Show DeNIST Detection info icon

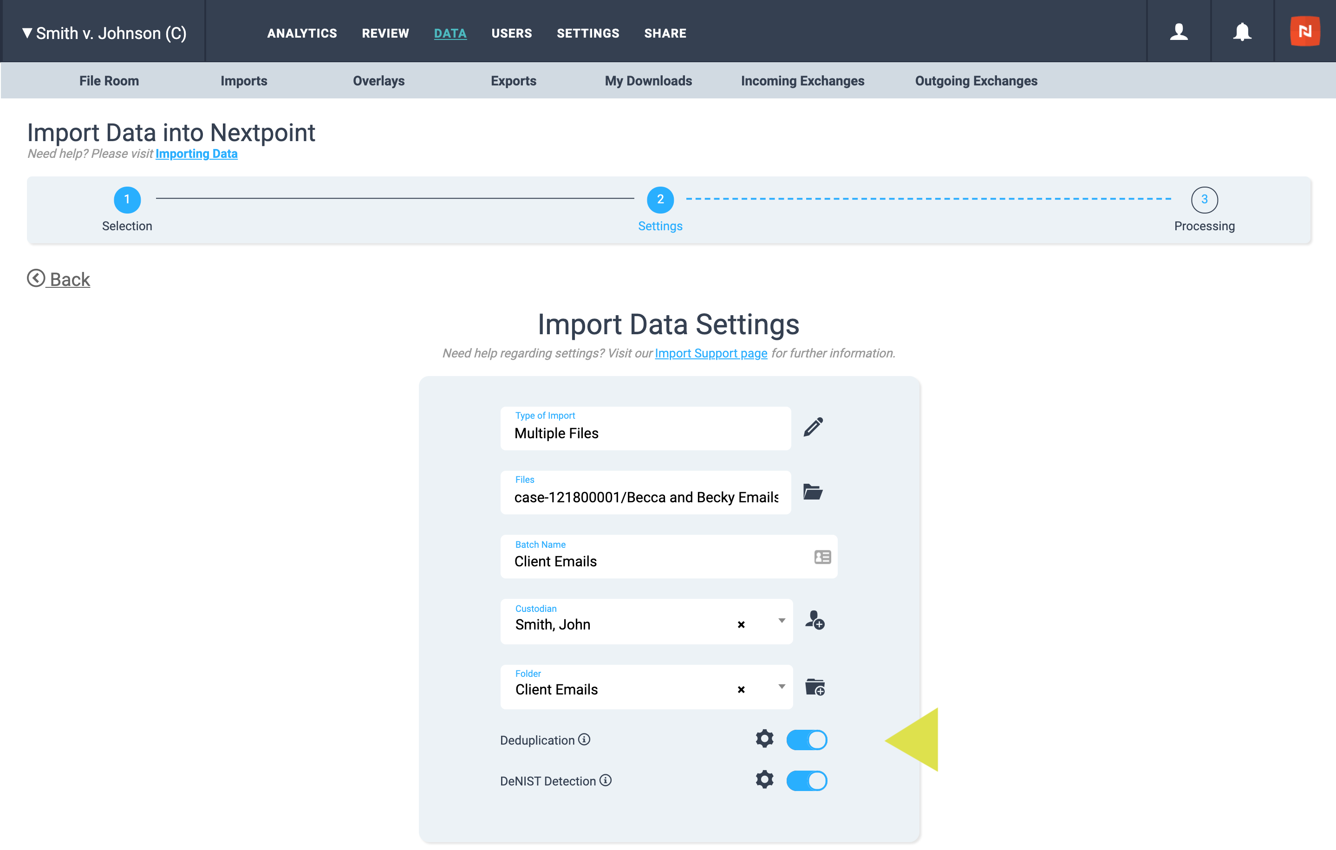[x=605, y=781]
